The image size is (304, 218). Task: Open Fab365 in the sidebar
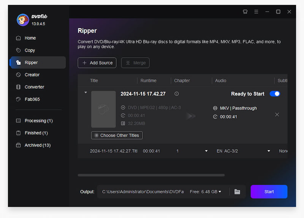pyautogui.click(x=38, y=99)
